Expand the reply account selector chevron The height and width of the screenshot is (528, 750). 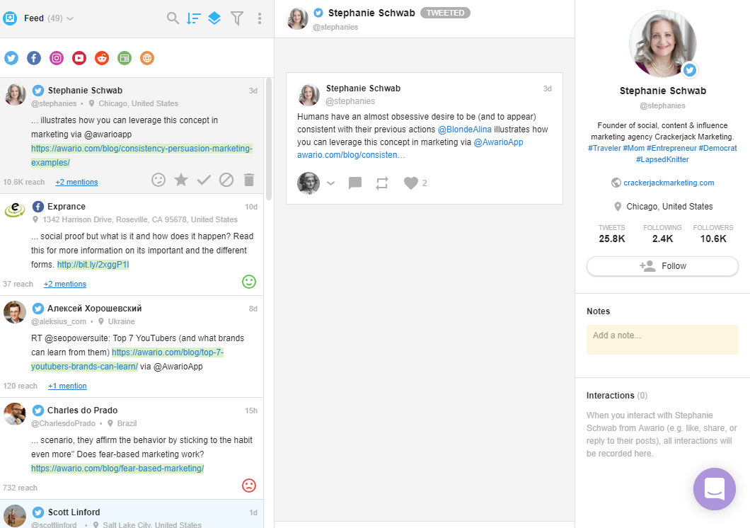tap(330, 183)
